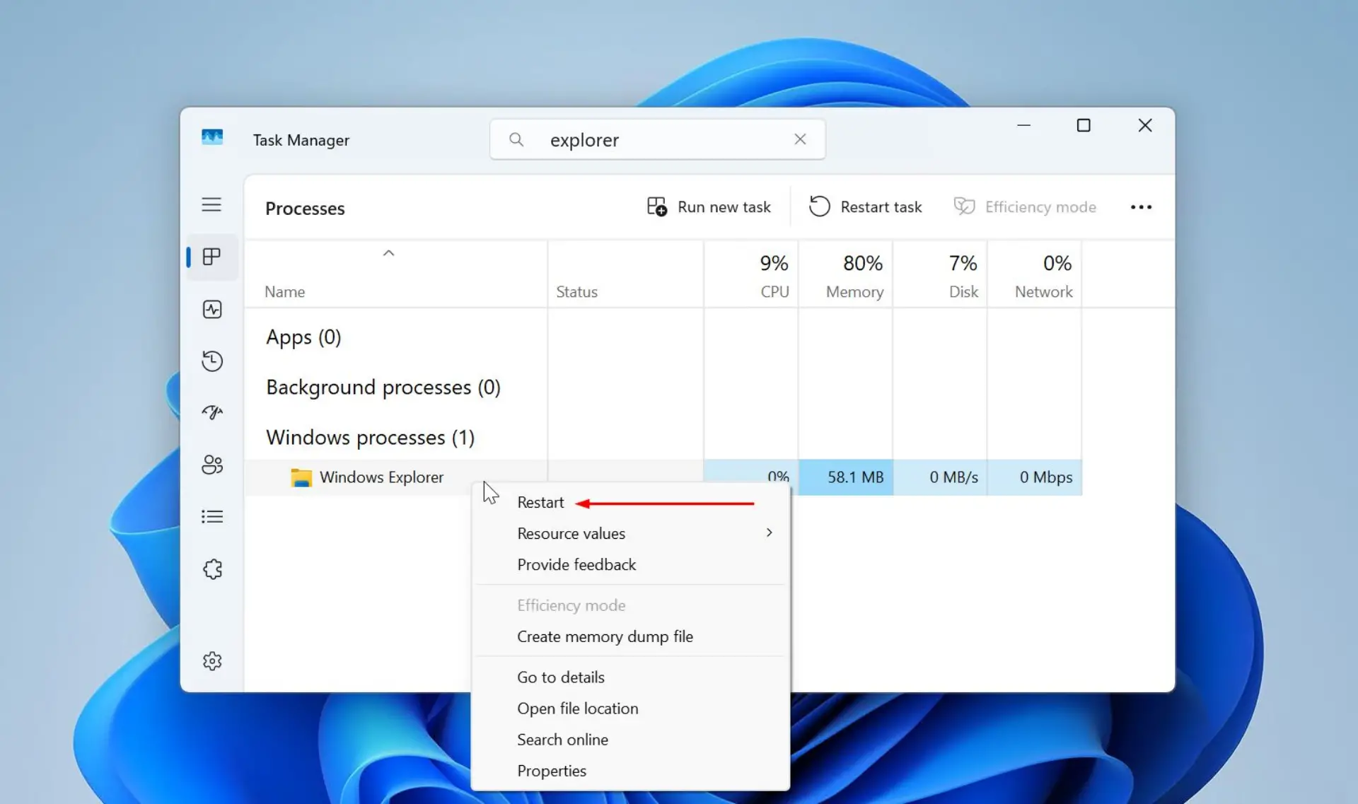
Task: Clear the explorer search text
Action: tap(800, 139)
